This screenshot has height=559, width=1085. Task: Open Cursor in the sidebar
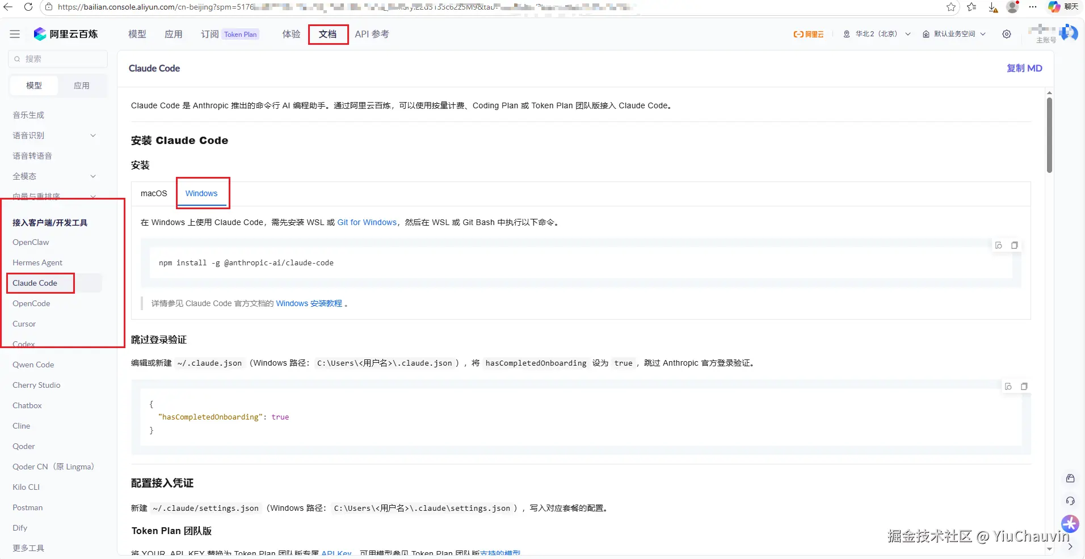click(24, 324)
